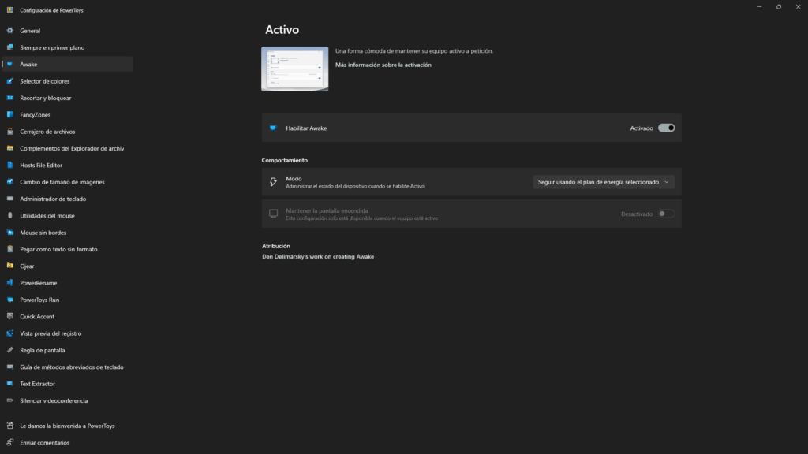Choose Enviar comentarios in the sidebar
This screenshot has width=808, height=454.
pos(68,443)
